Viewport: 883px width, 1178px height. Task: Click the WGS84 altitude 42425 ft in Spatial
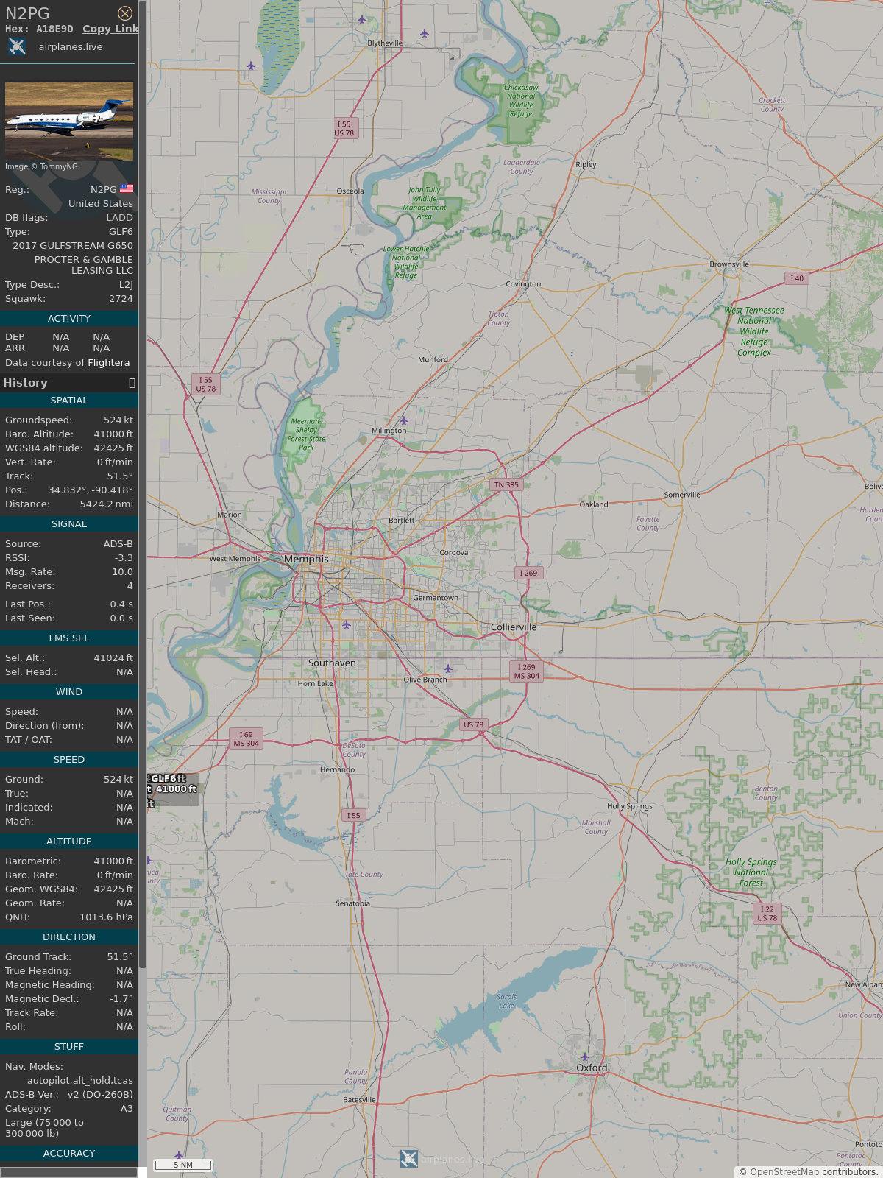click(x=113, y=448)
